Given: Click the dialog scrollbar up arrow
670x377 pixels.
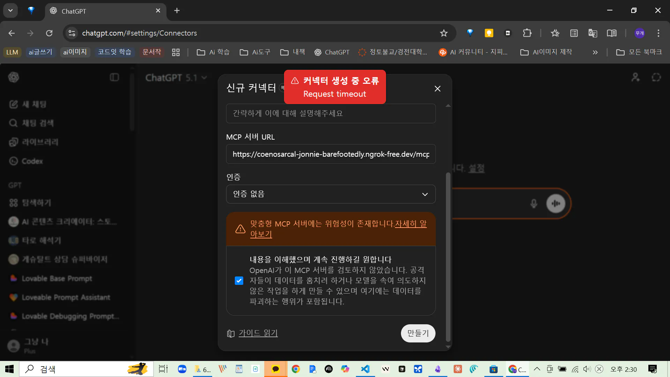Looking at the screenshot, I should point(448,106).
